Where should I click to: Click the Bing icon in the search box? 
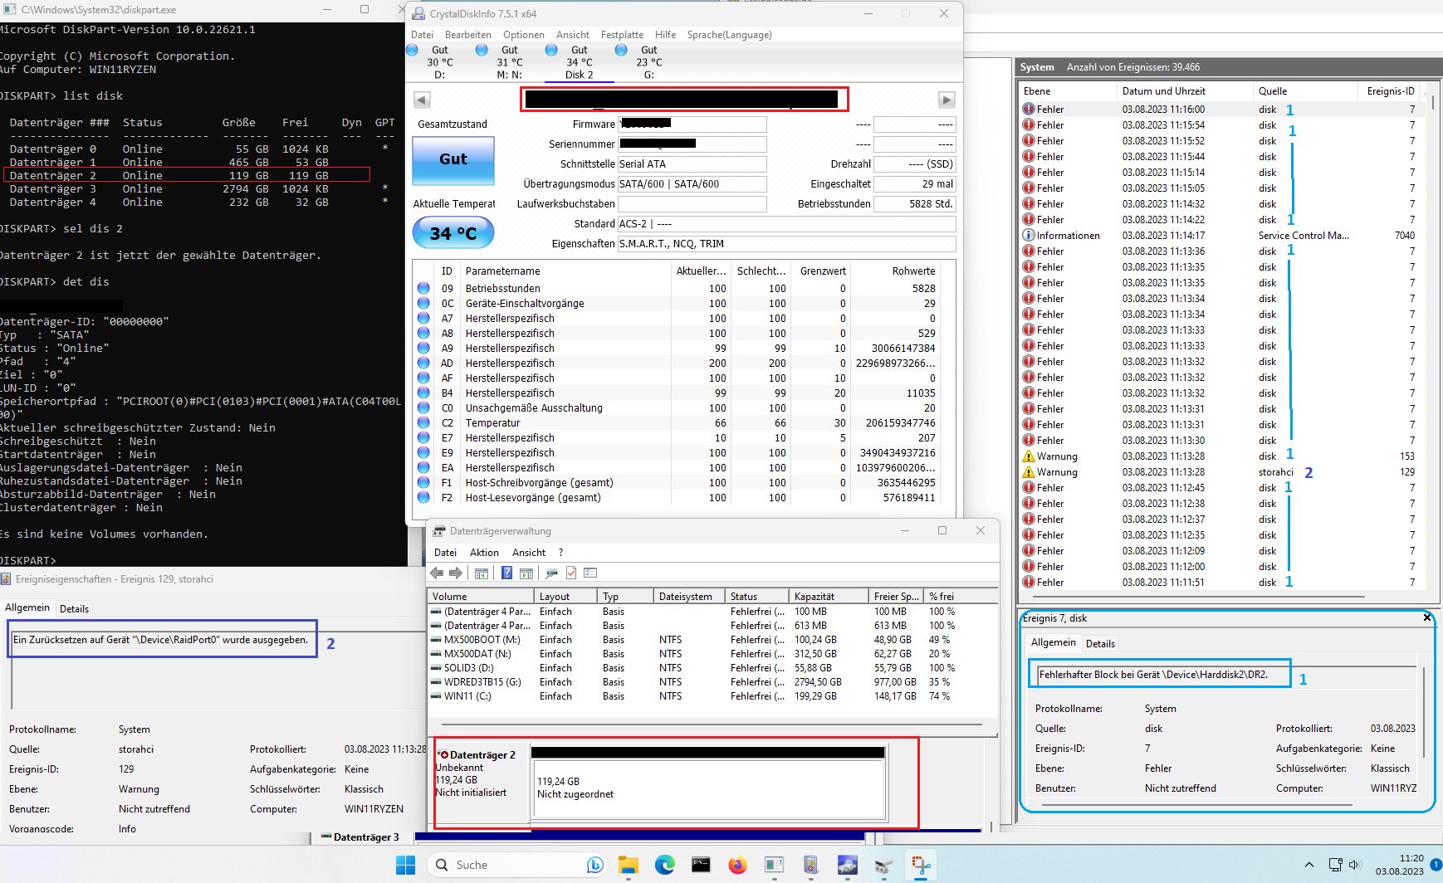pos(594,865)
